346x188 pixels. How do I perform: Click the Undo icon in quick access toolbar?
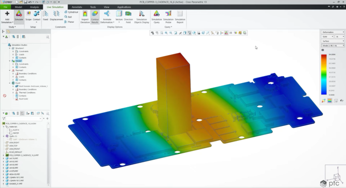31,2
